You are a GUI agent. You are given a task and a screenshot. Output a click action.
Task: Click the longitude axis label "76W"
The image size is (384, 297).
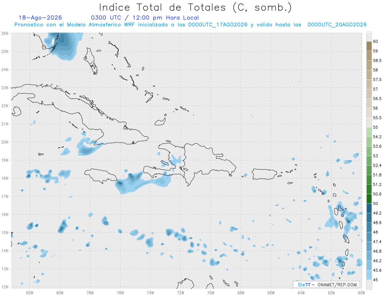click(120, 293)
